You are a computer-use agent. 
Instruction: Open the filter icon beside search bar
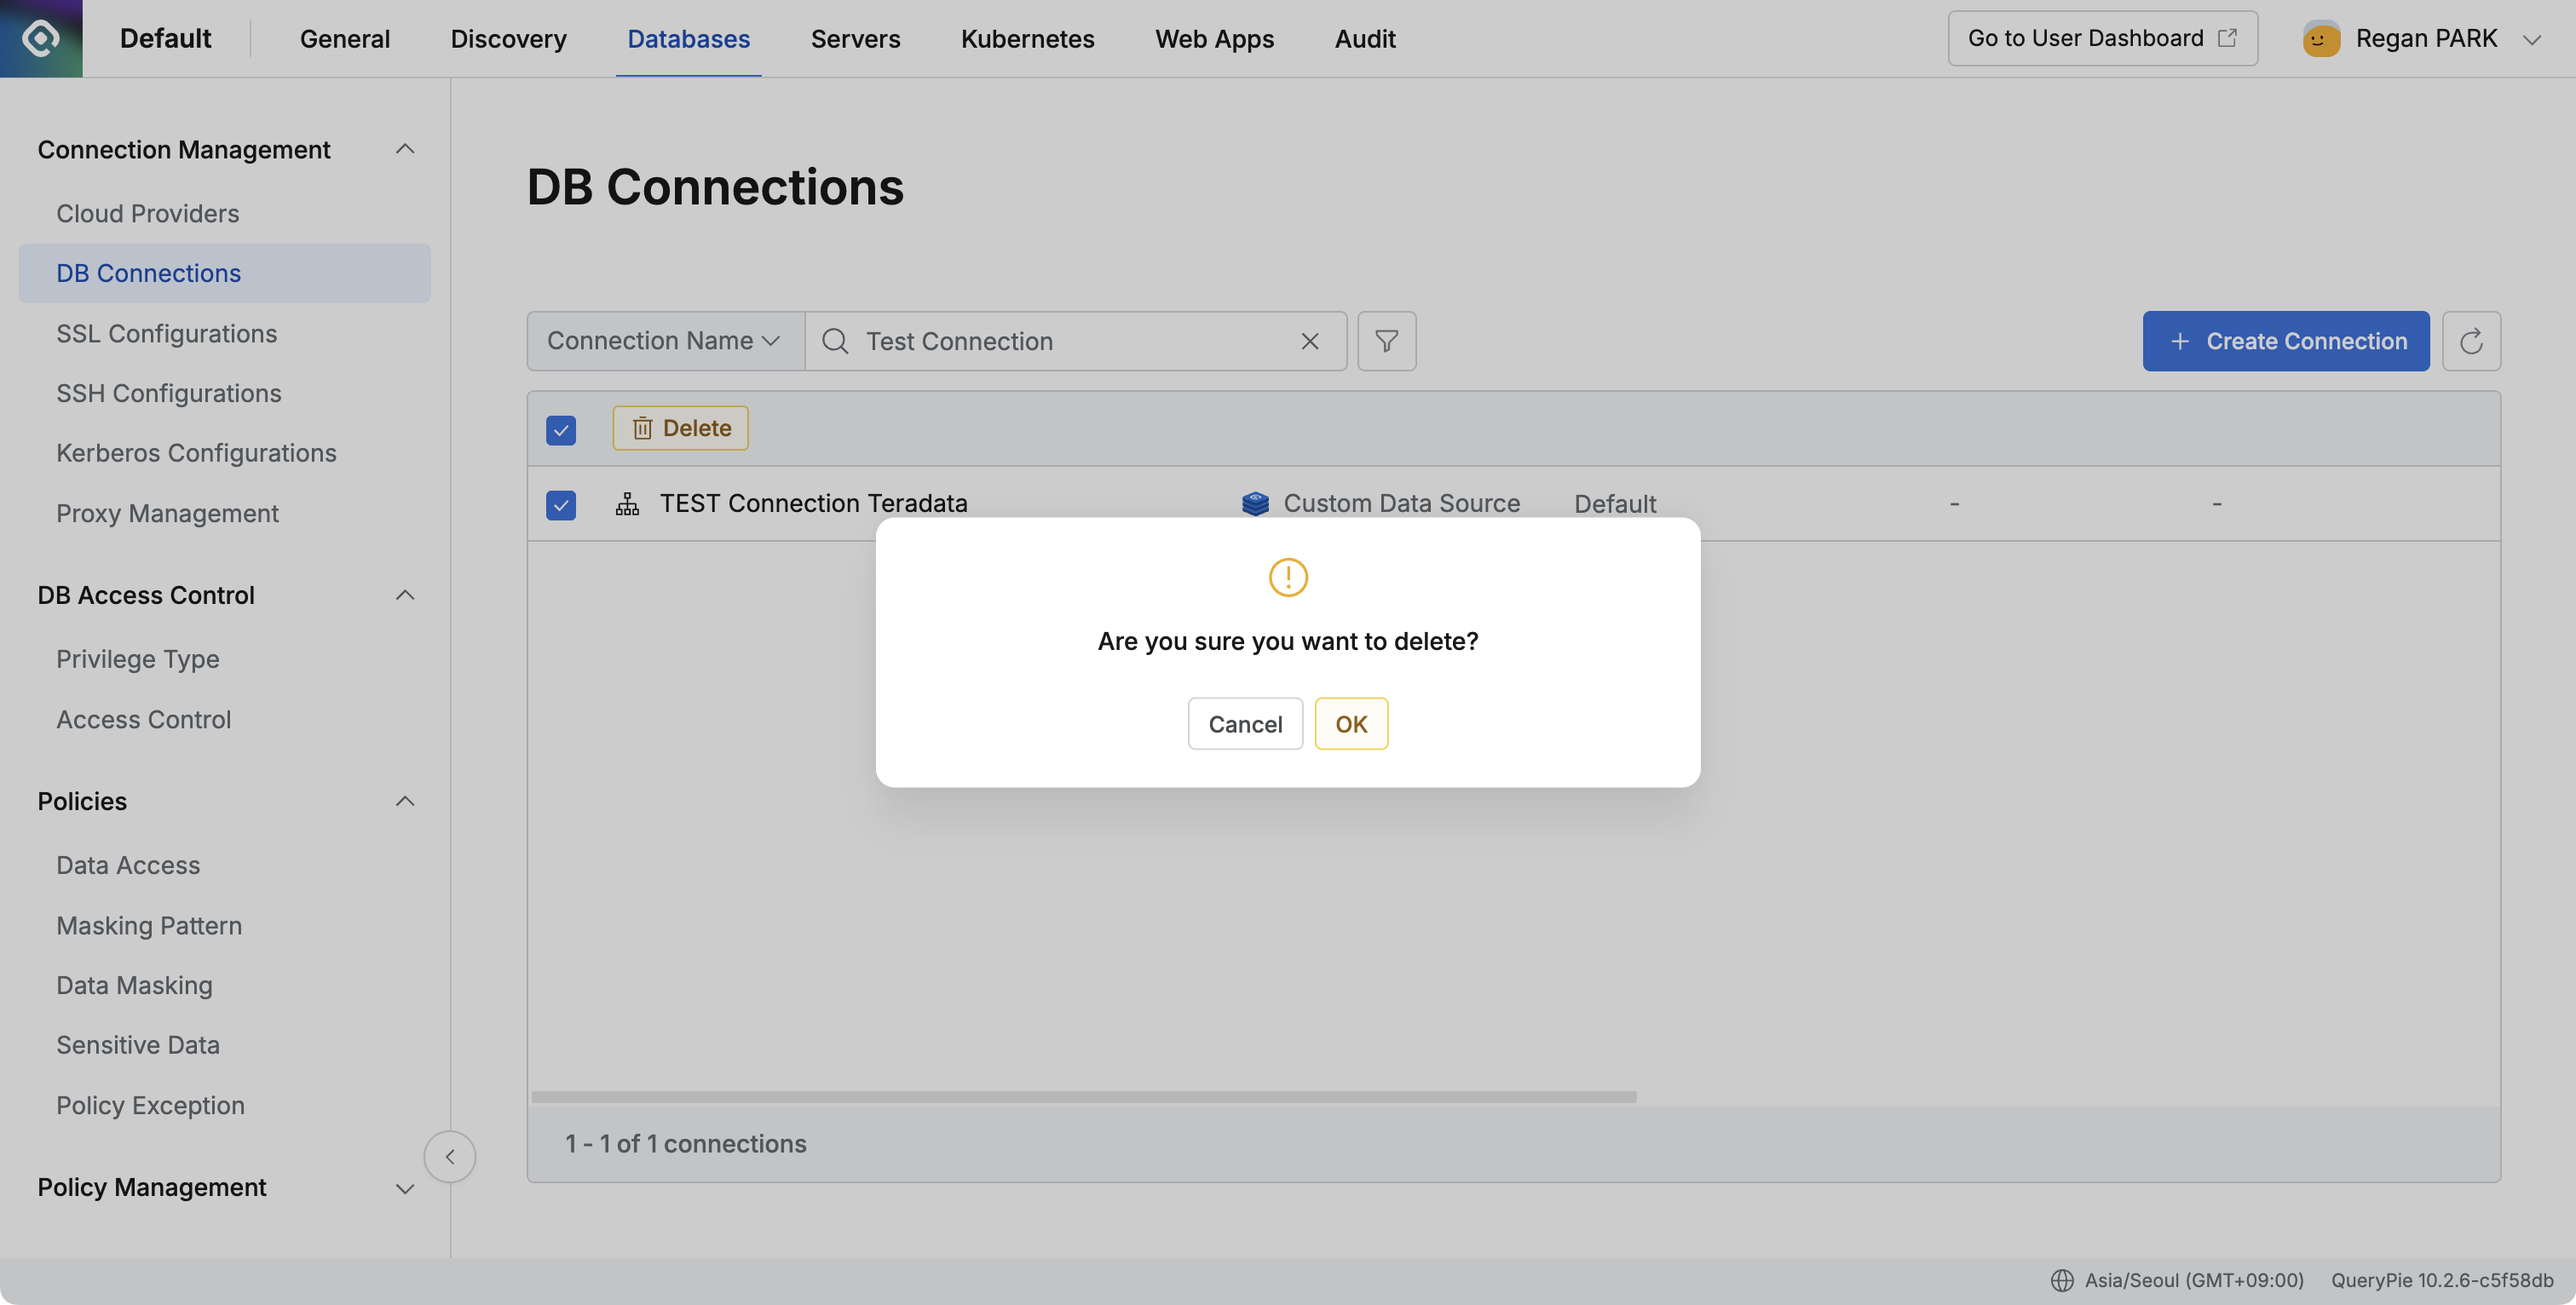pos(1386,341)
